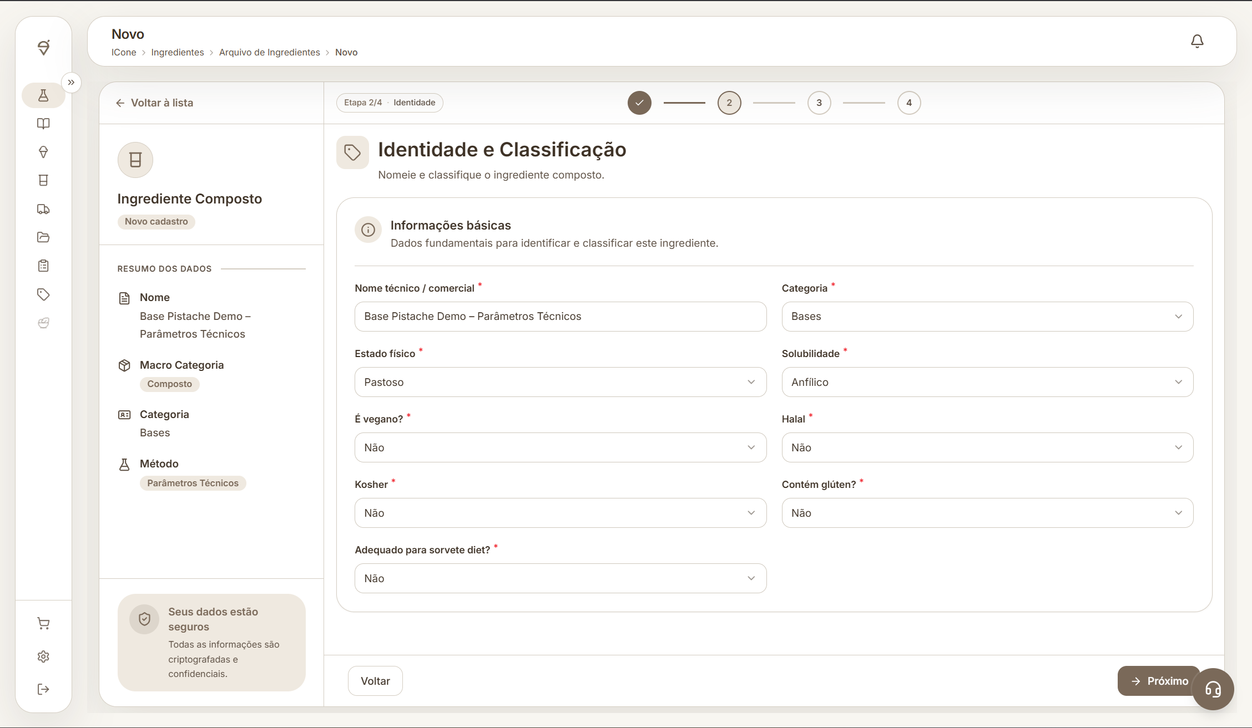Click the cube icon beside Macro Categoria
1252x728 pixels.
124,365
